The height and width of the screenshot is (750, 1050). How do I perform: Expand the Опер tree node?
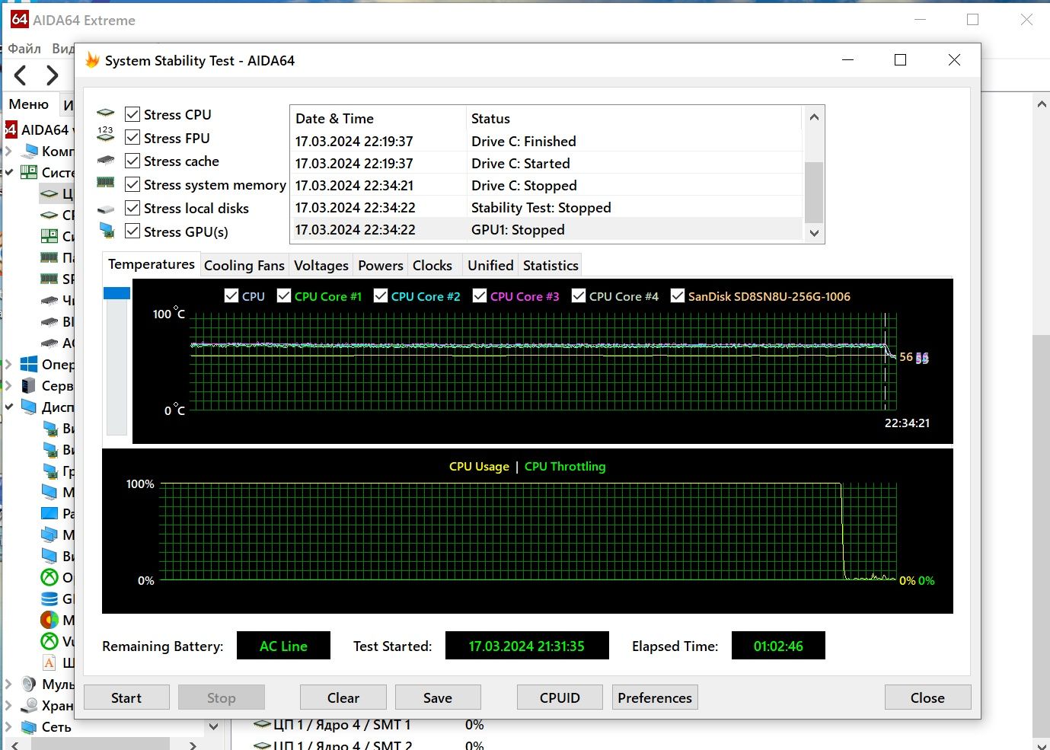click(x=8, y=364)
